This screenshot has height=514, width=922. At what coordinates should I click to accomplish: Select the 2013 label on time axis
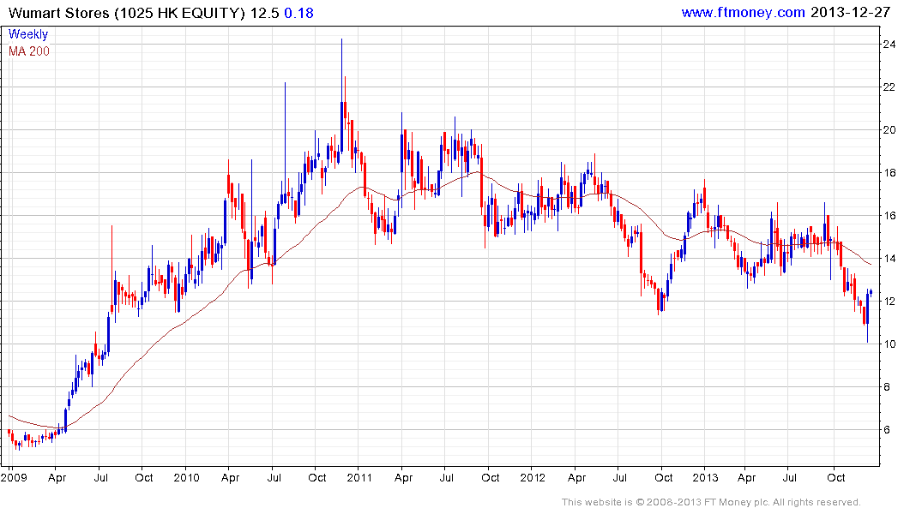705,476
